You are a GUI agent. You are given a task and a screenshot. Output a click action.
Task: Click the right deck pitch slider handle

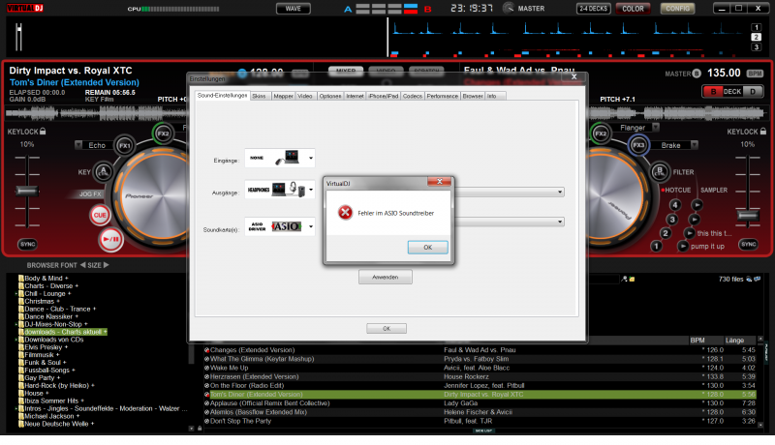pos(747,215)
